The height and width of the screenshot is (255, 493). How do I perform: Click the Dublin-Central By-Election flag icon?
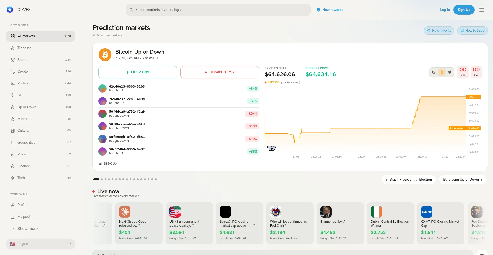(x=376, y=212)
